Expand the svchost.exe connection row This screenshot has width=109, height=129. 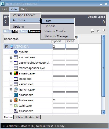pos(11,57)
